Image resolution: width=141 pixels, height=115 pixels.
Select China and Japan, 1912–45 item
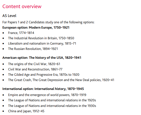26,111
